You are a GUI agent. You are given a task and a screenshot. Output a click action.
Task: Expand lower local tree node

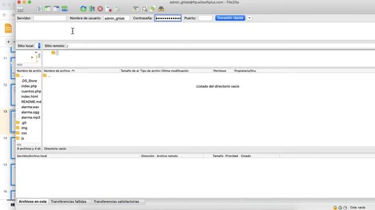(32, 57)
